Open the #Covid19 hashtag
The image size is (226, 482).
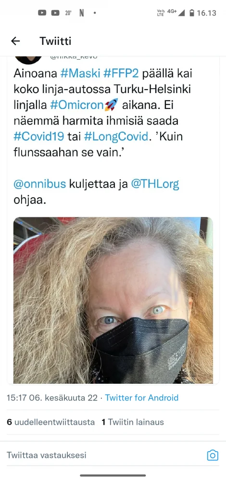pos(38,136)
